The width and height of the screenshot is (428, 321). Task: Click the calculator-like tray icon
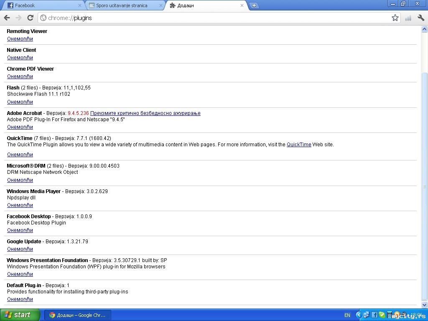390,315
